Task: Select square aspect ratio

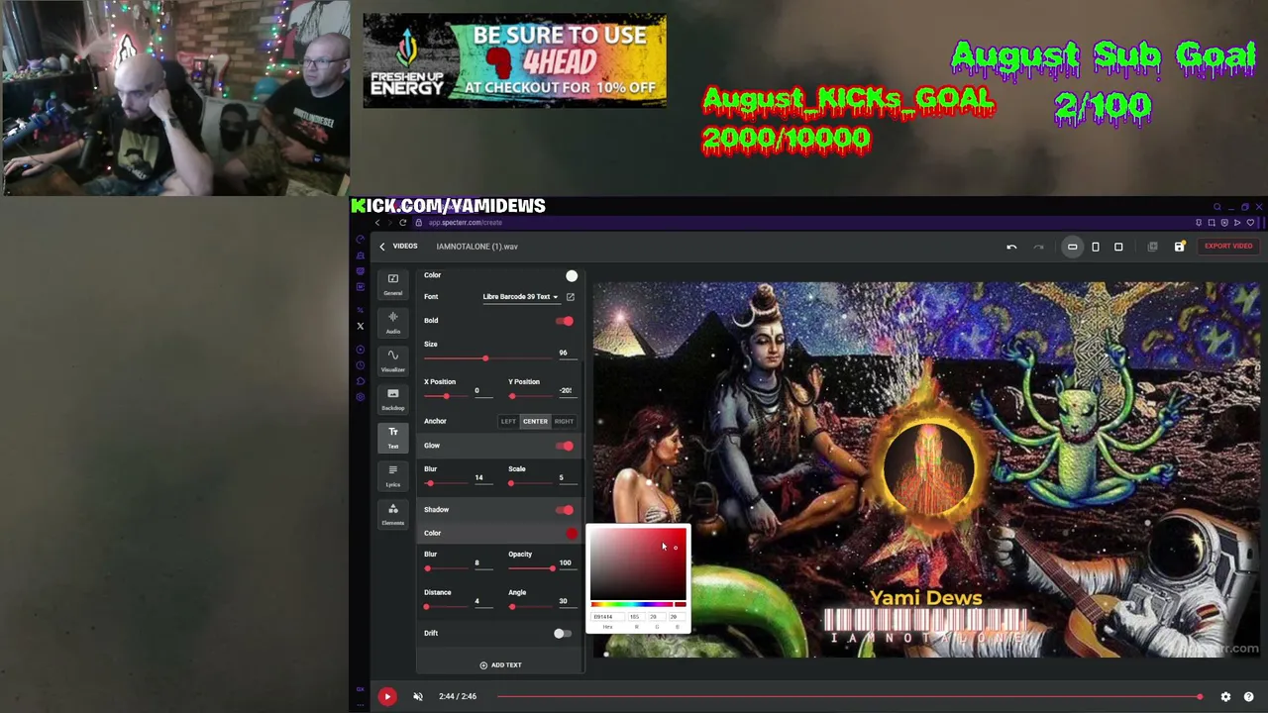Action: (1118, 247)
